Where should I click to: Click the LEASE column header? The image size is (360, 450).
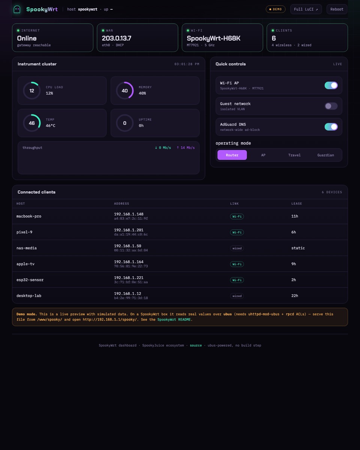(297, 204)
